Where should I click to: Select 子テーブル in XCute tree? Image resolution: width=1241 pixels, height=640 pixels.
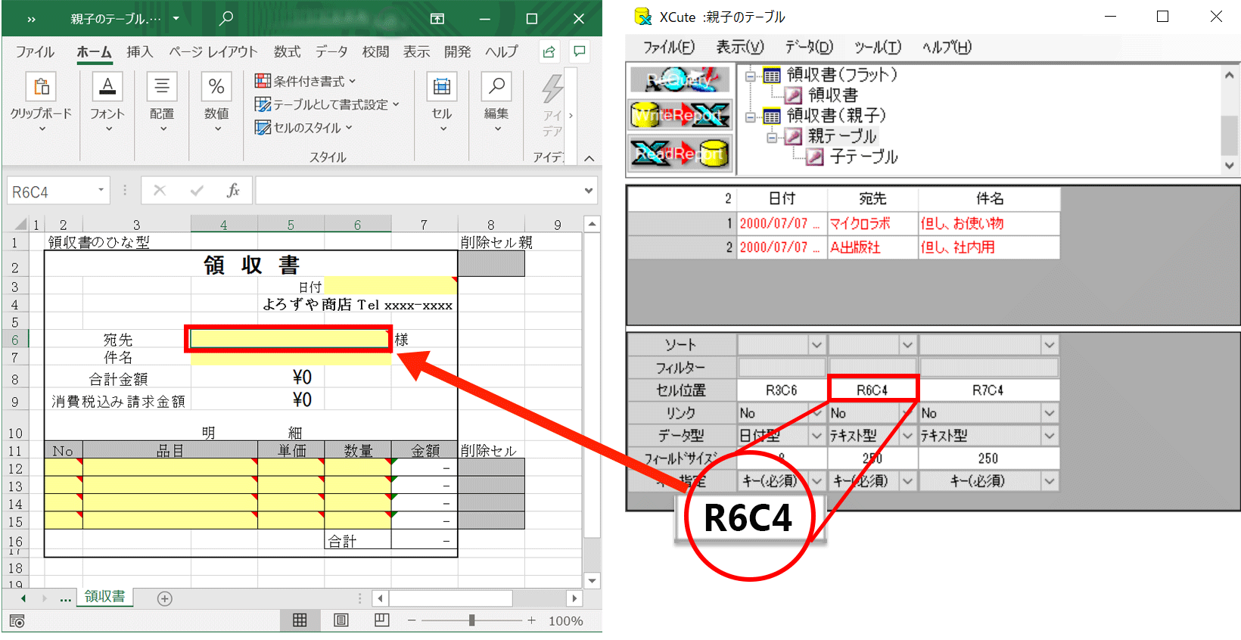coord(863,157)
